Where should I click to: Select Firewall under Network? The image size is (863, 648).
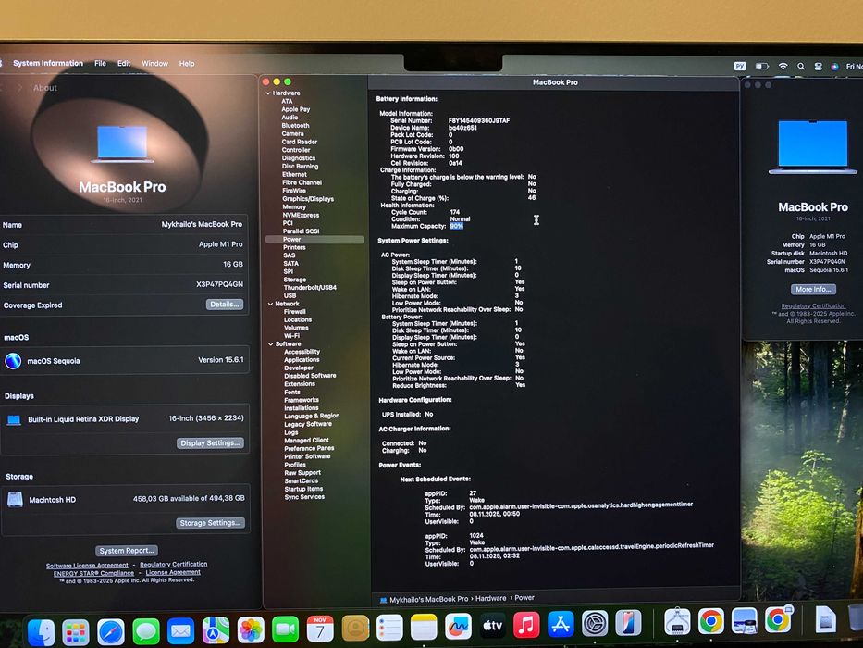click(x=295, y=311)
